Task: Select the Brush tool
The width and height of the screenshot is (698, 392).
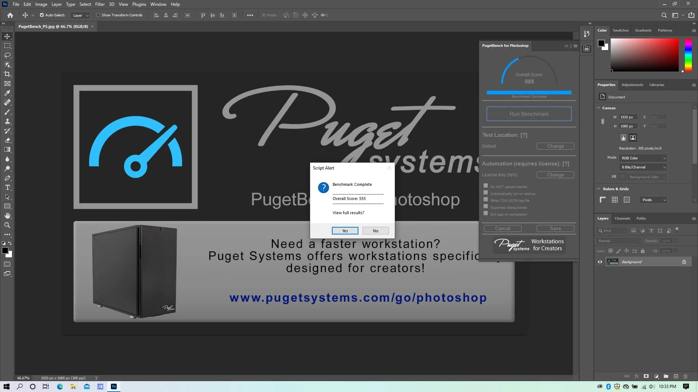Action: 7,112
